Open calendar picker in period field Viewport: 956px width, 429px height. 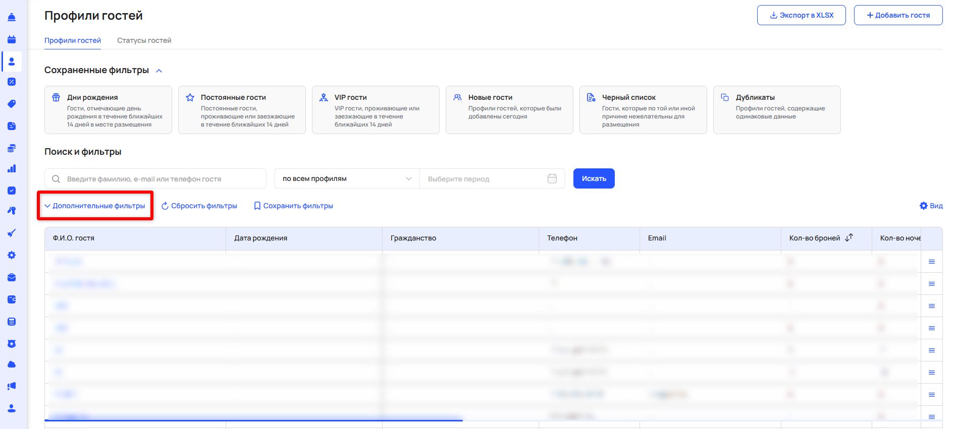(552, 178)
